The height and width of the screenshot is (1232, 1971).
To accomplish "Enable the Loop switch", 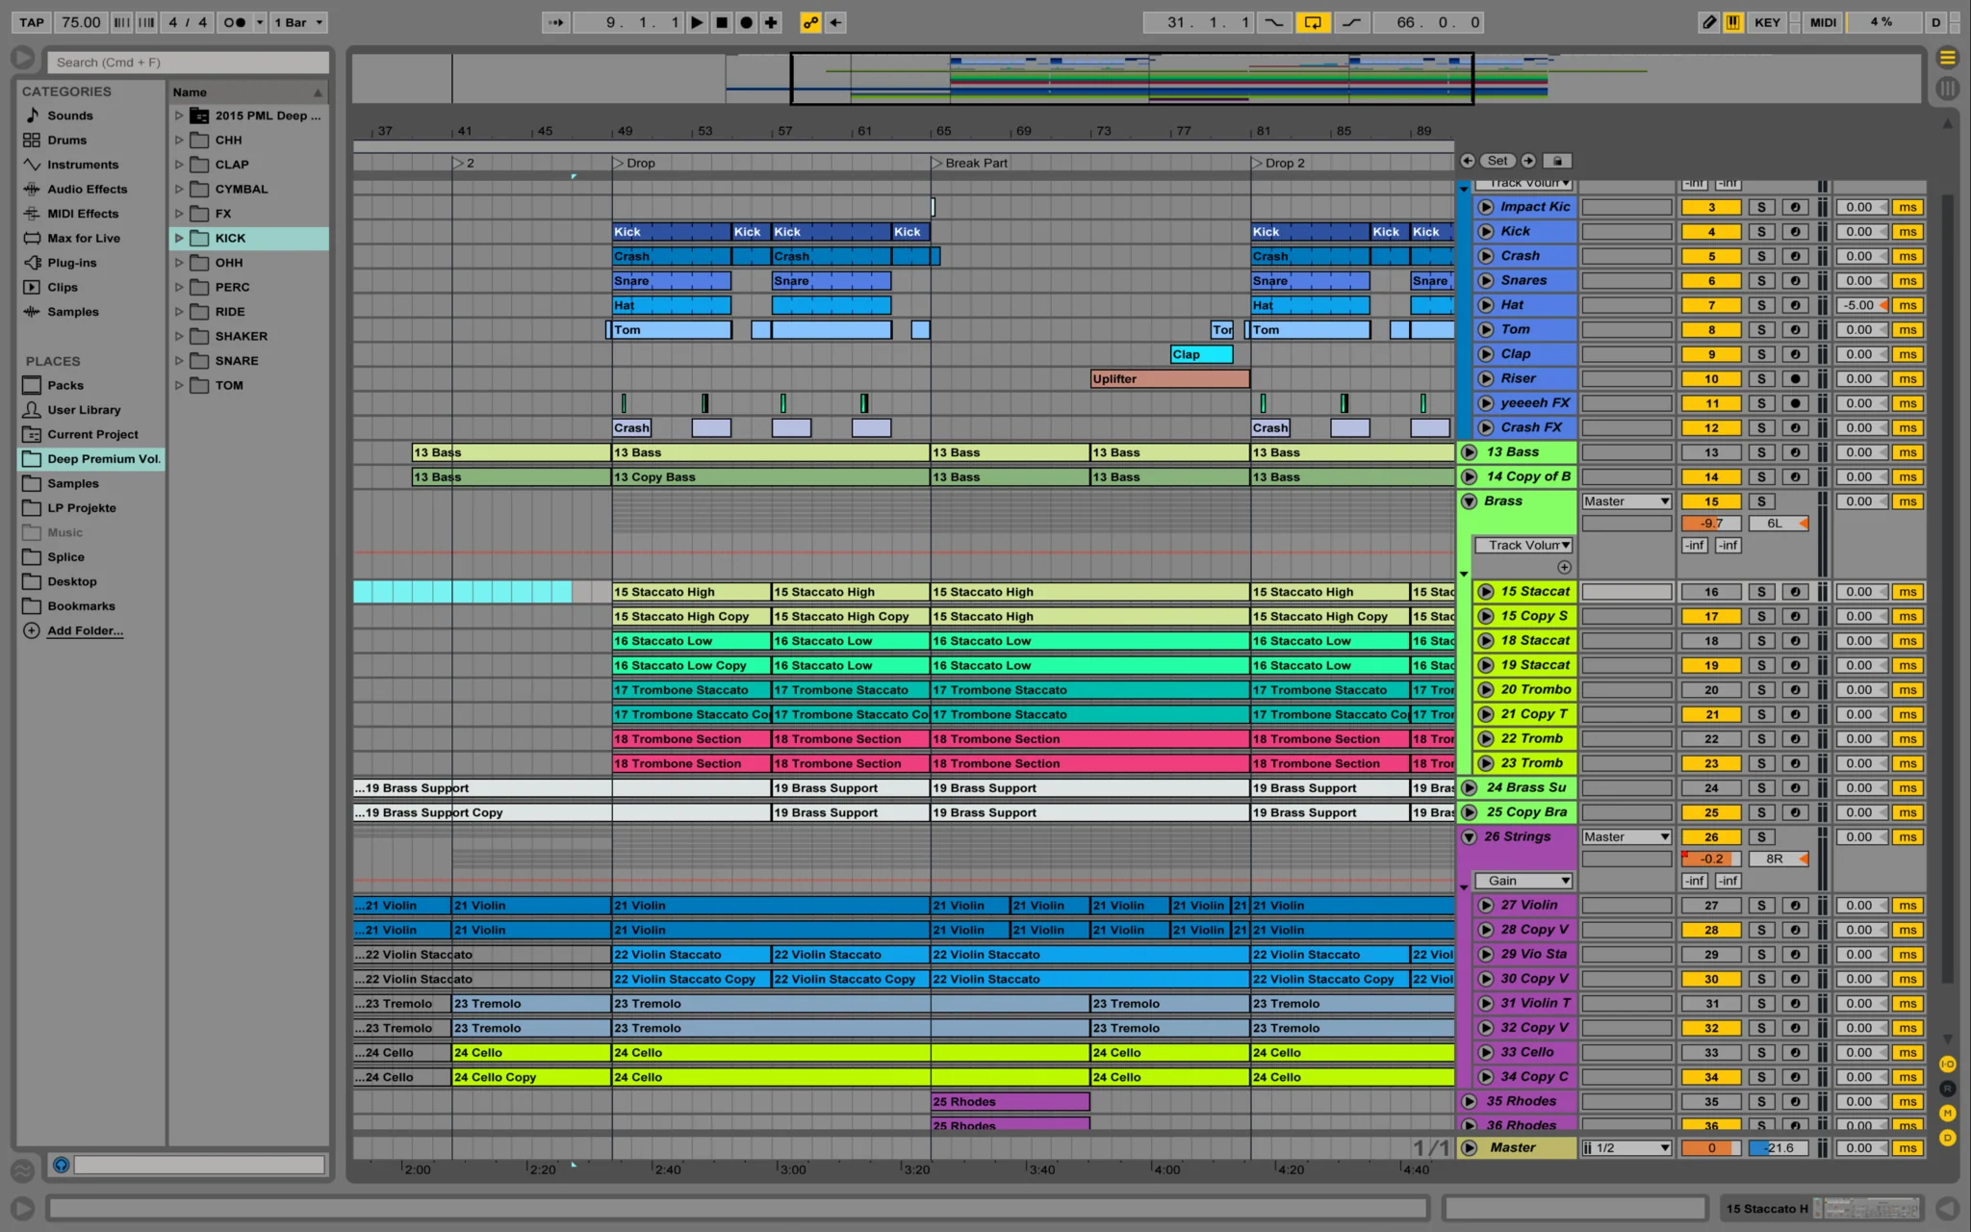I will (1313, 22).
